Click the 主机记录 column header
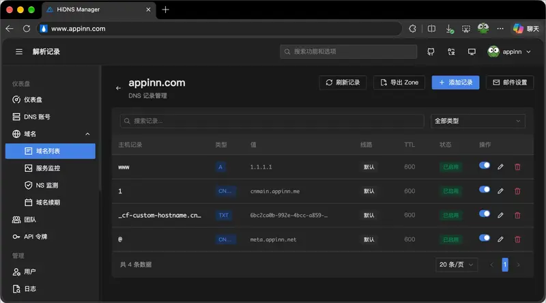 (130, 145)
